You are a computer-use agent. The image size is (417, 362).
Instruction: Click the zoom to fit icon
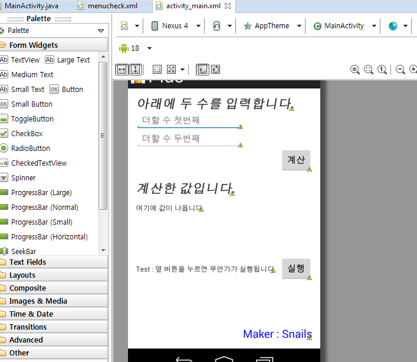(369, 69)
